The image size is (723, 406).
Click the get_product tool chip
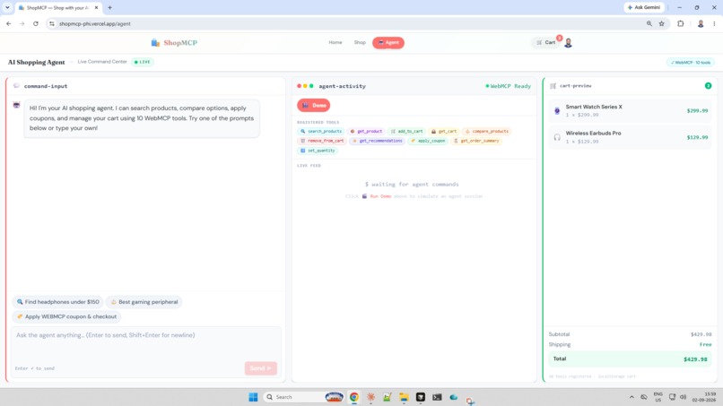(x=366, y=132)
